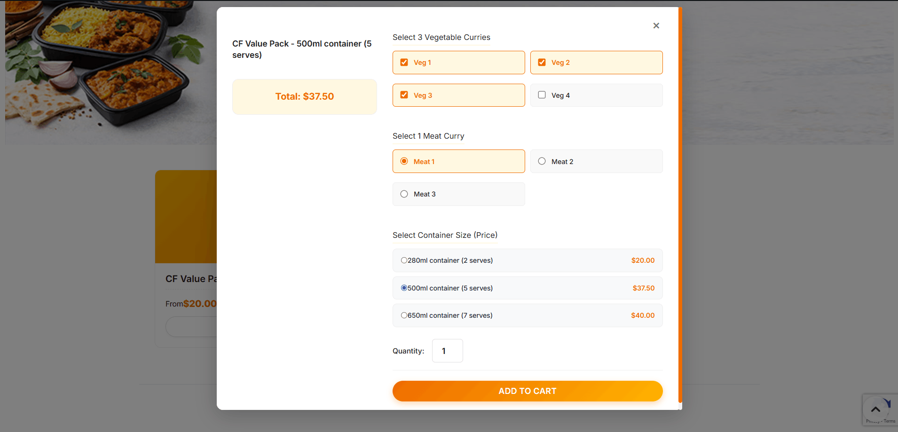Click the Quantity input field

pos(447,351)
